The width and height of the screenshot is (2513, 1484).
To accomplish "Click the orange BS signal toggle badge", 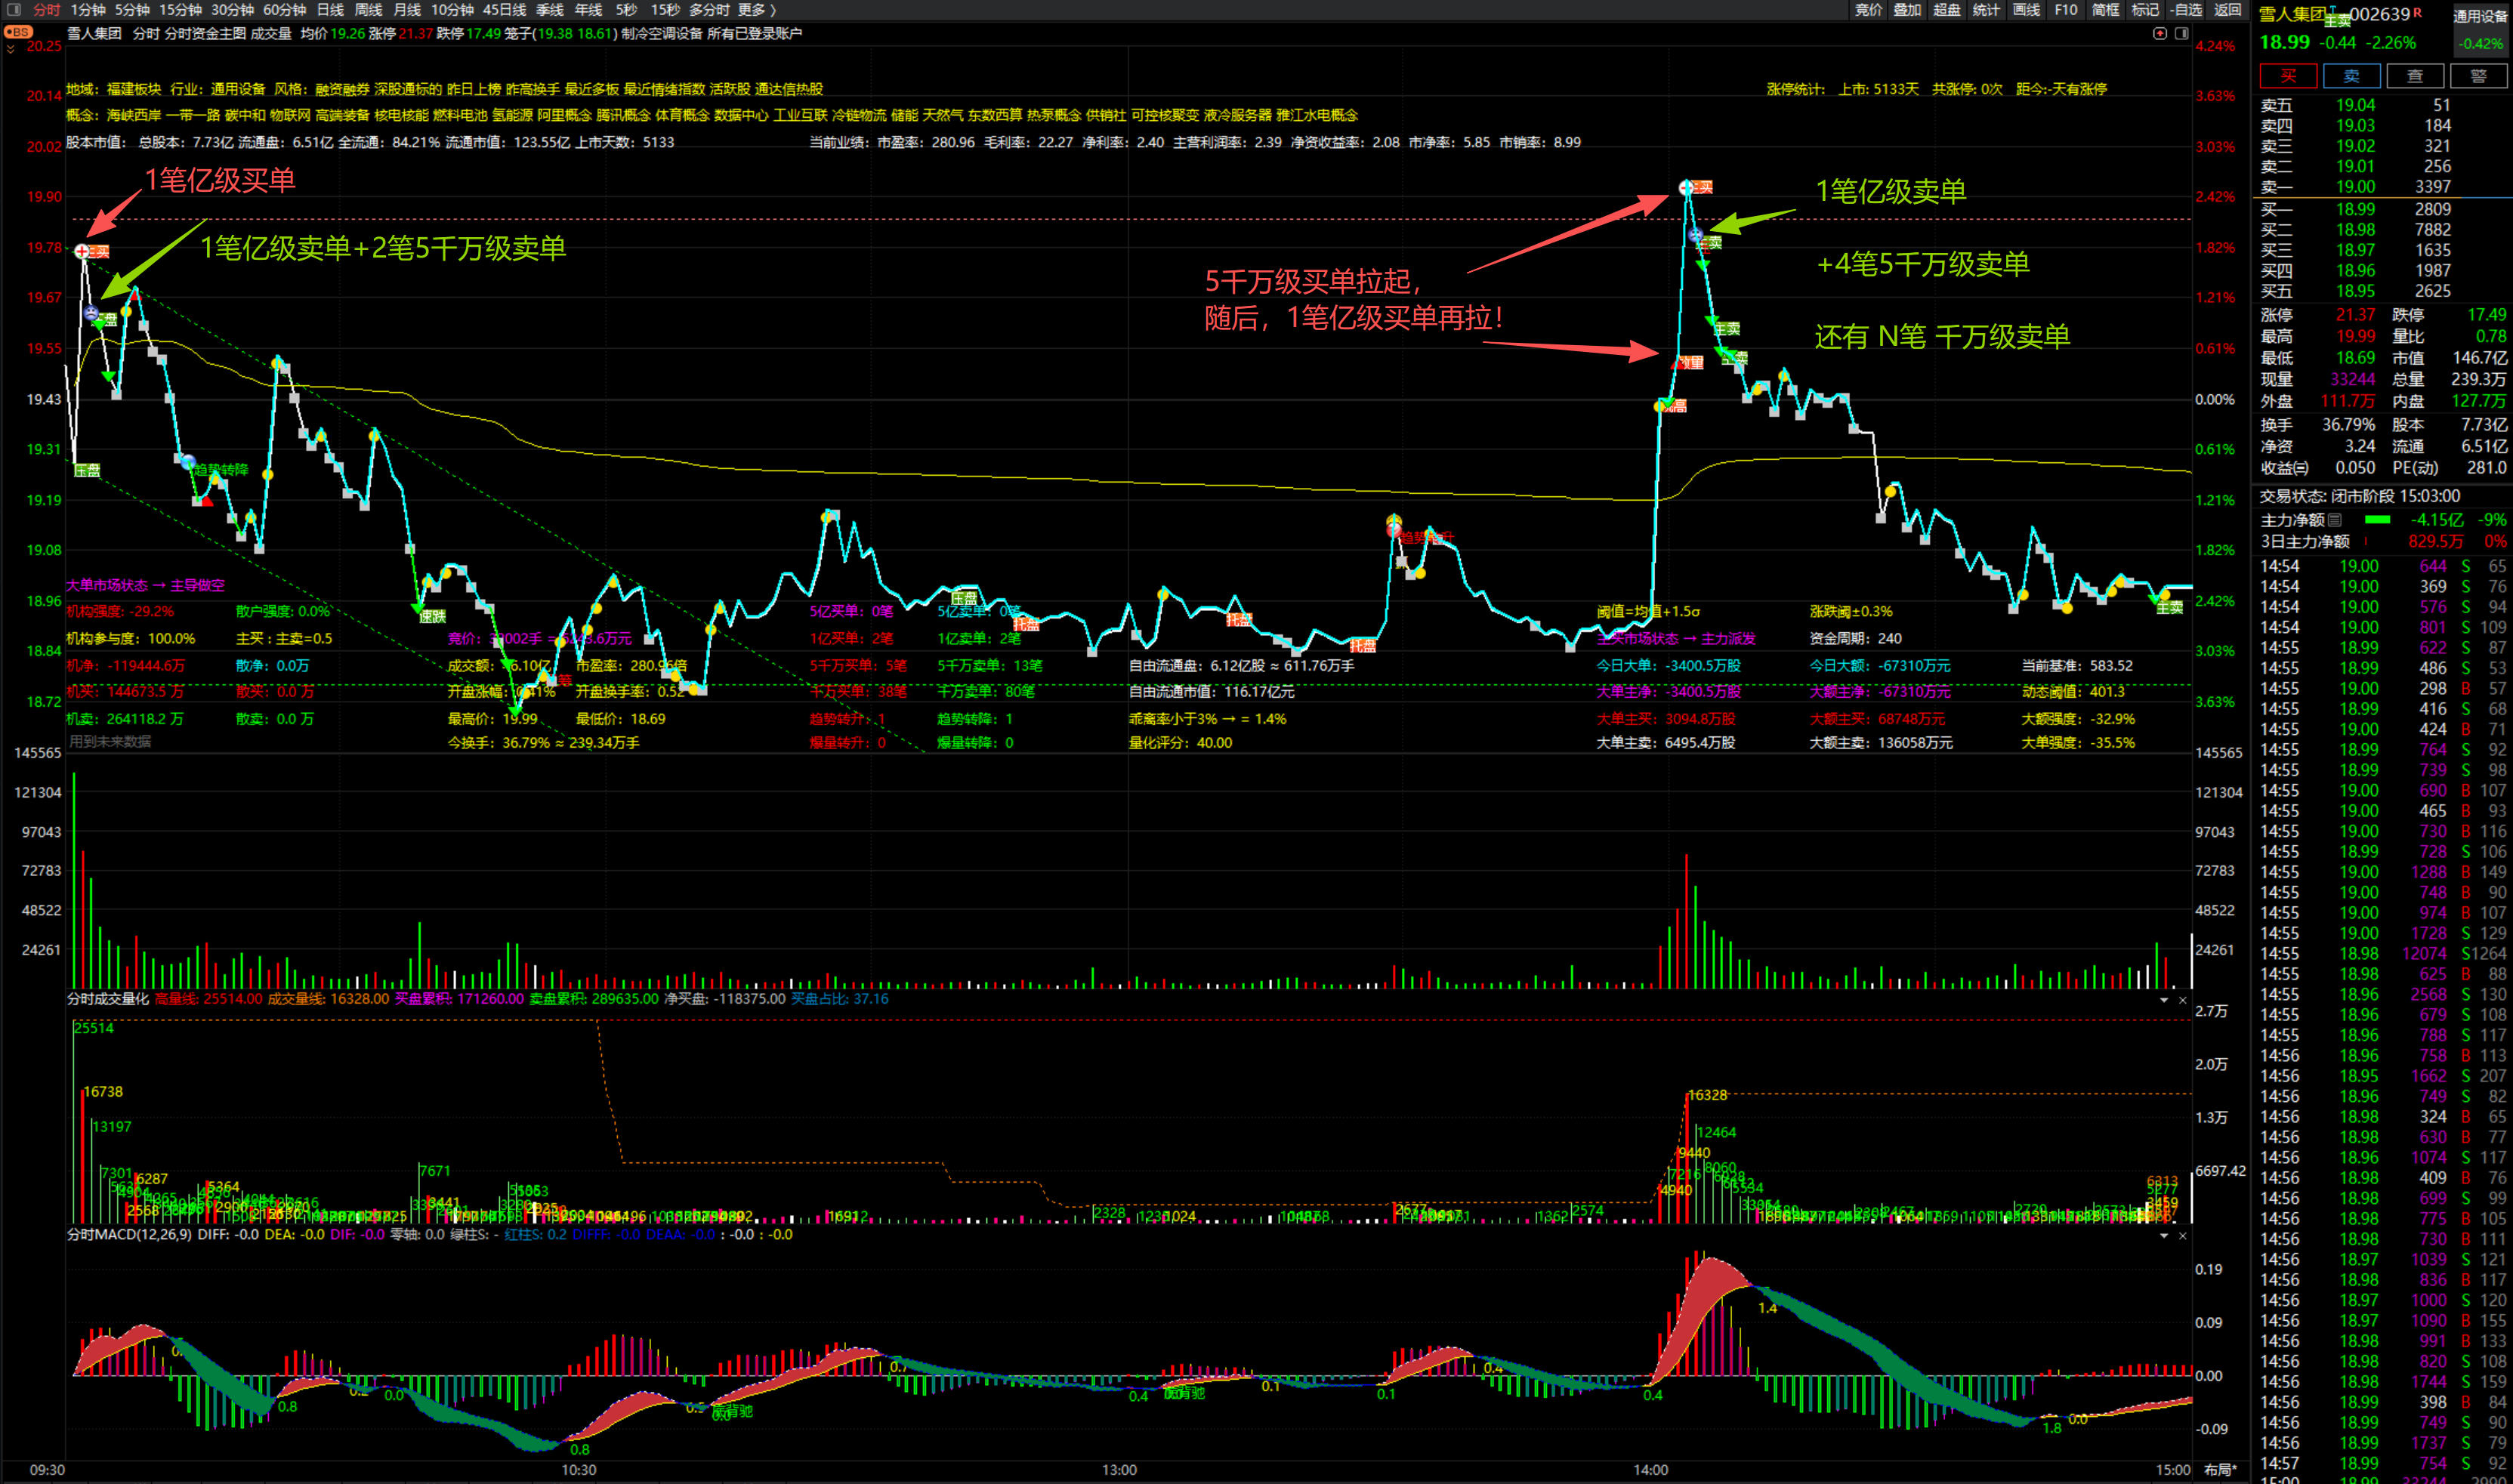I will click(17, 32).
